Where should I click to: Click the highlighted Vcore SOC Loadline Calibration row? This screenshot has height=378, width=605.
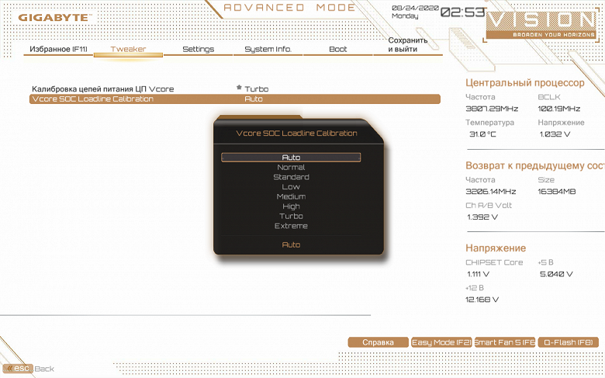click(234, 99)
